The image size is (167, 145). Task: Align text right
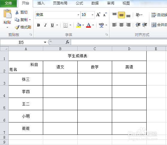pyautogui.click(x=128, y=25)
